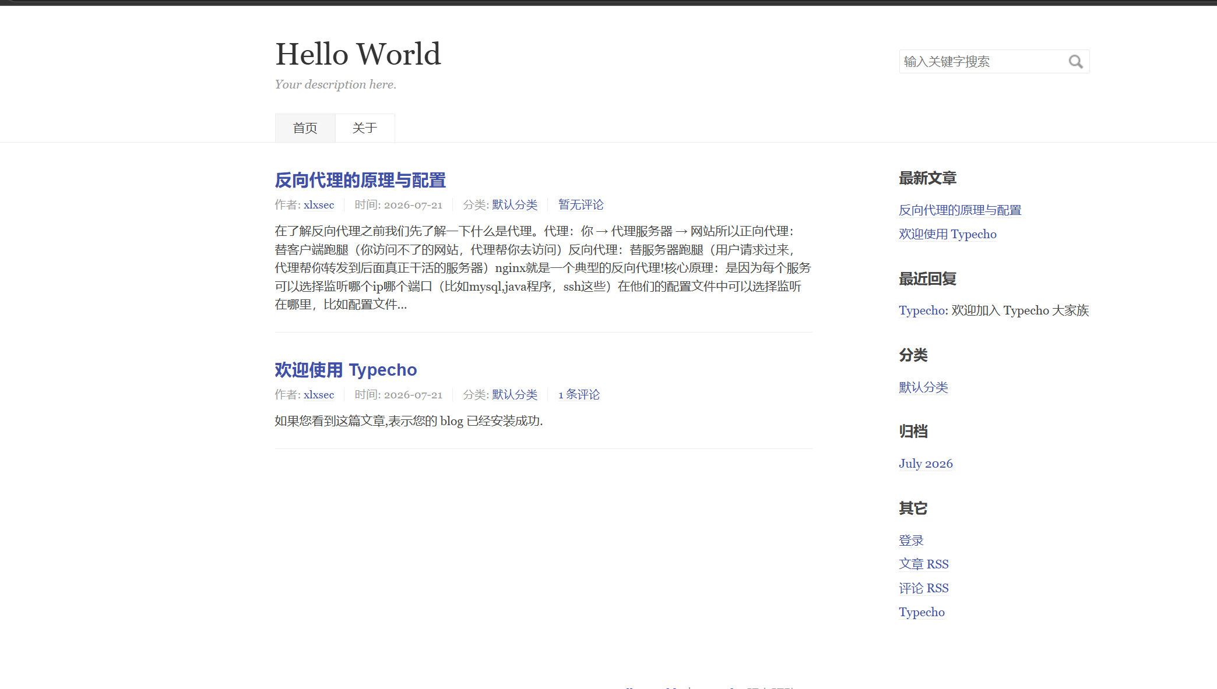The image size is (1217, 689).
Task: Open the July 2026 archive
Action: [926, 464]
